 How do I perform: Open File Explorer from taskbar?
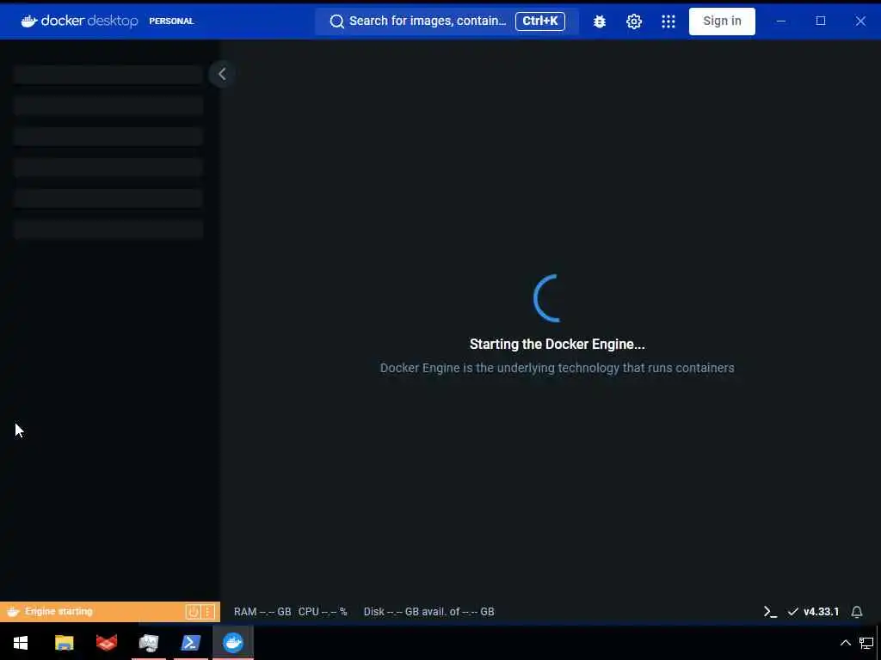tap(64, 643)
